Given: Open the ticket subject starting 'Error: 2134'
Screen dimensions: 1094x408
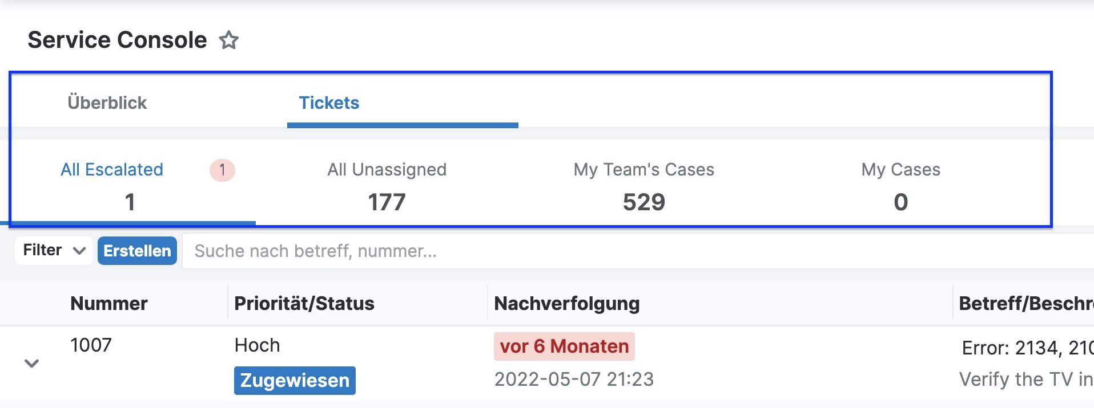Looking at the screenshot, I should 1027,348.
